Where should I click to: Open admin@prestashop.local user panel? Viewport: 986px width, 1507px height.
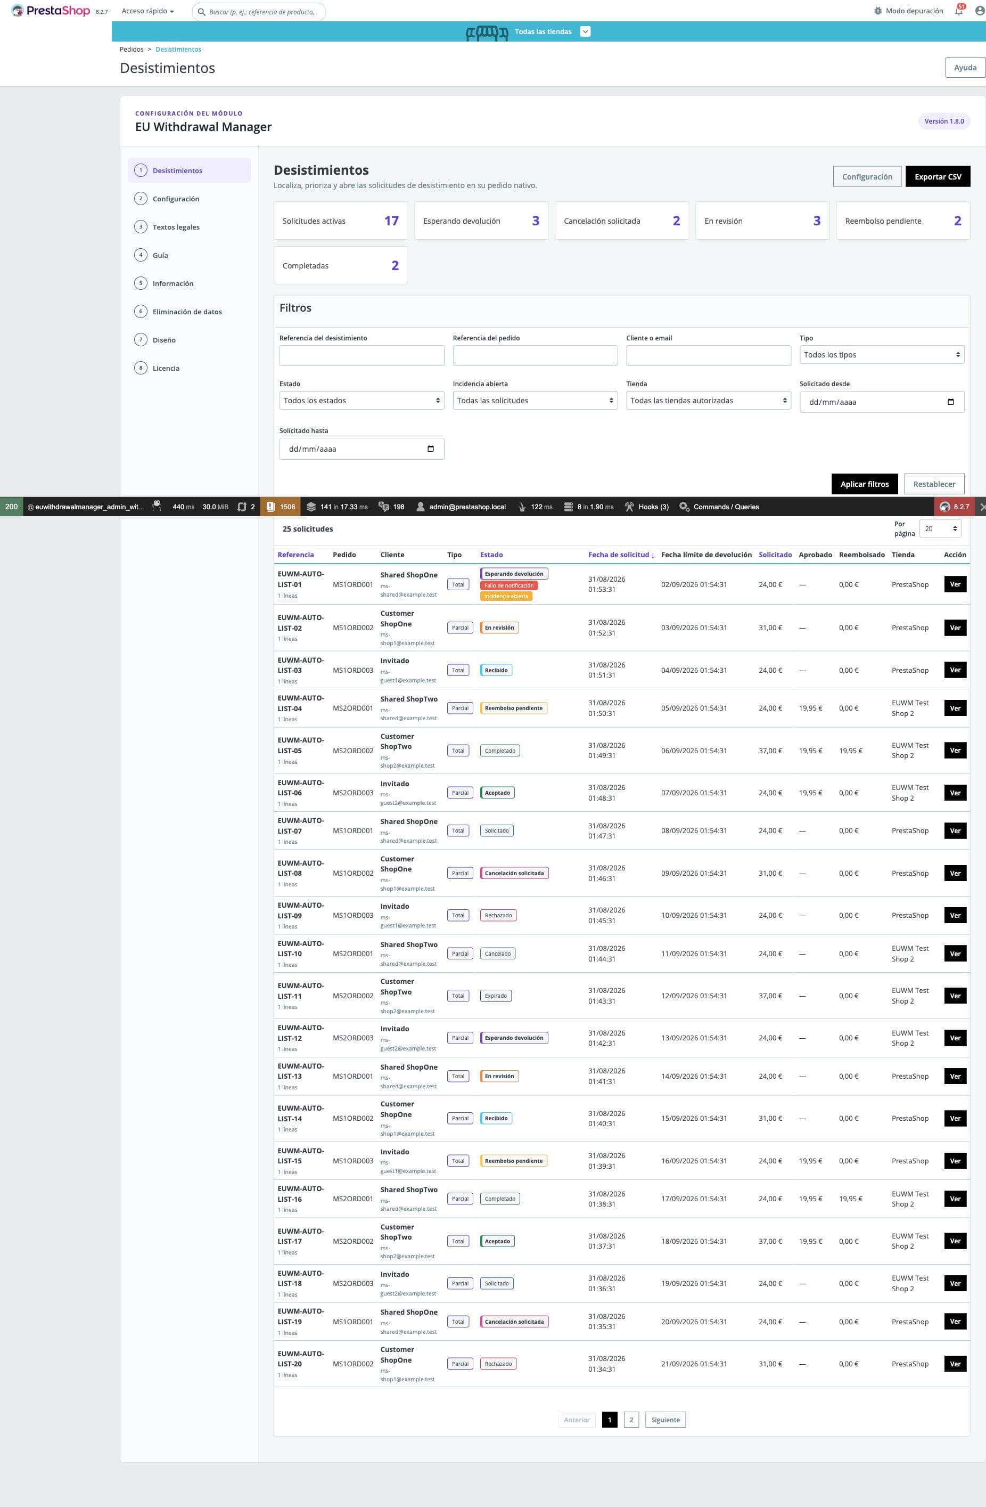[x=461, y=507]
